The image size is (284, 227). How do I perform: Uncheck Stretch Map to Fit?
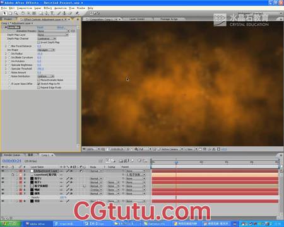pos(38,84)
